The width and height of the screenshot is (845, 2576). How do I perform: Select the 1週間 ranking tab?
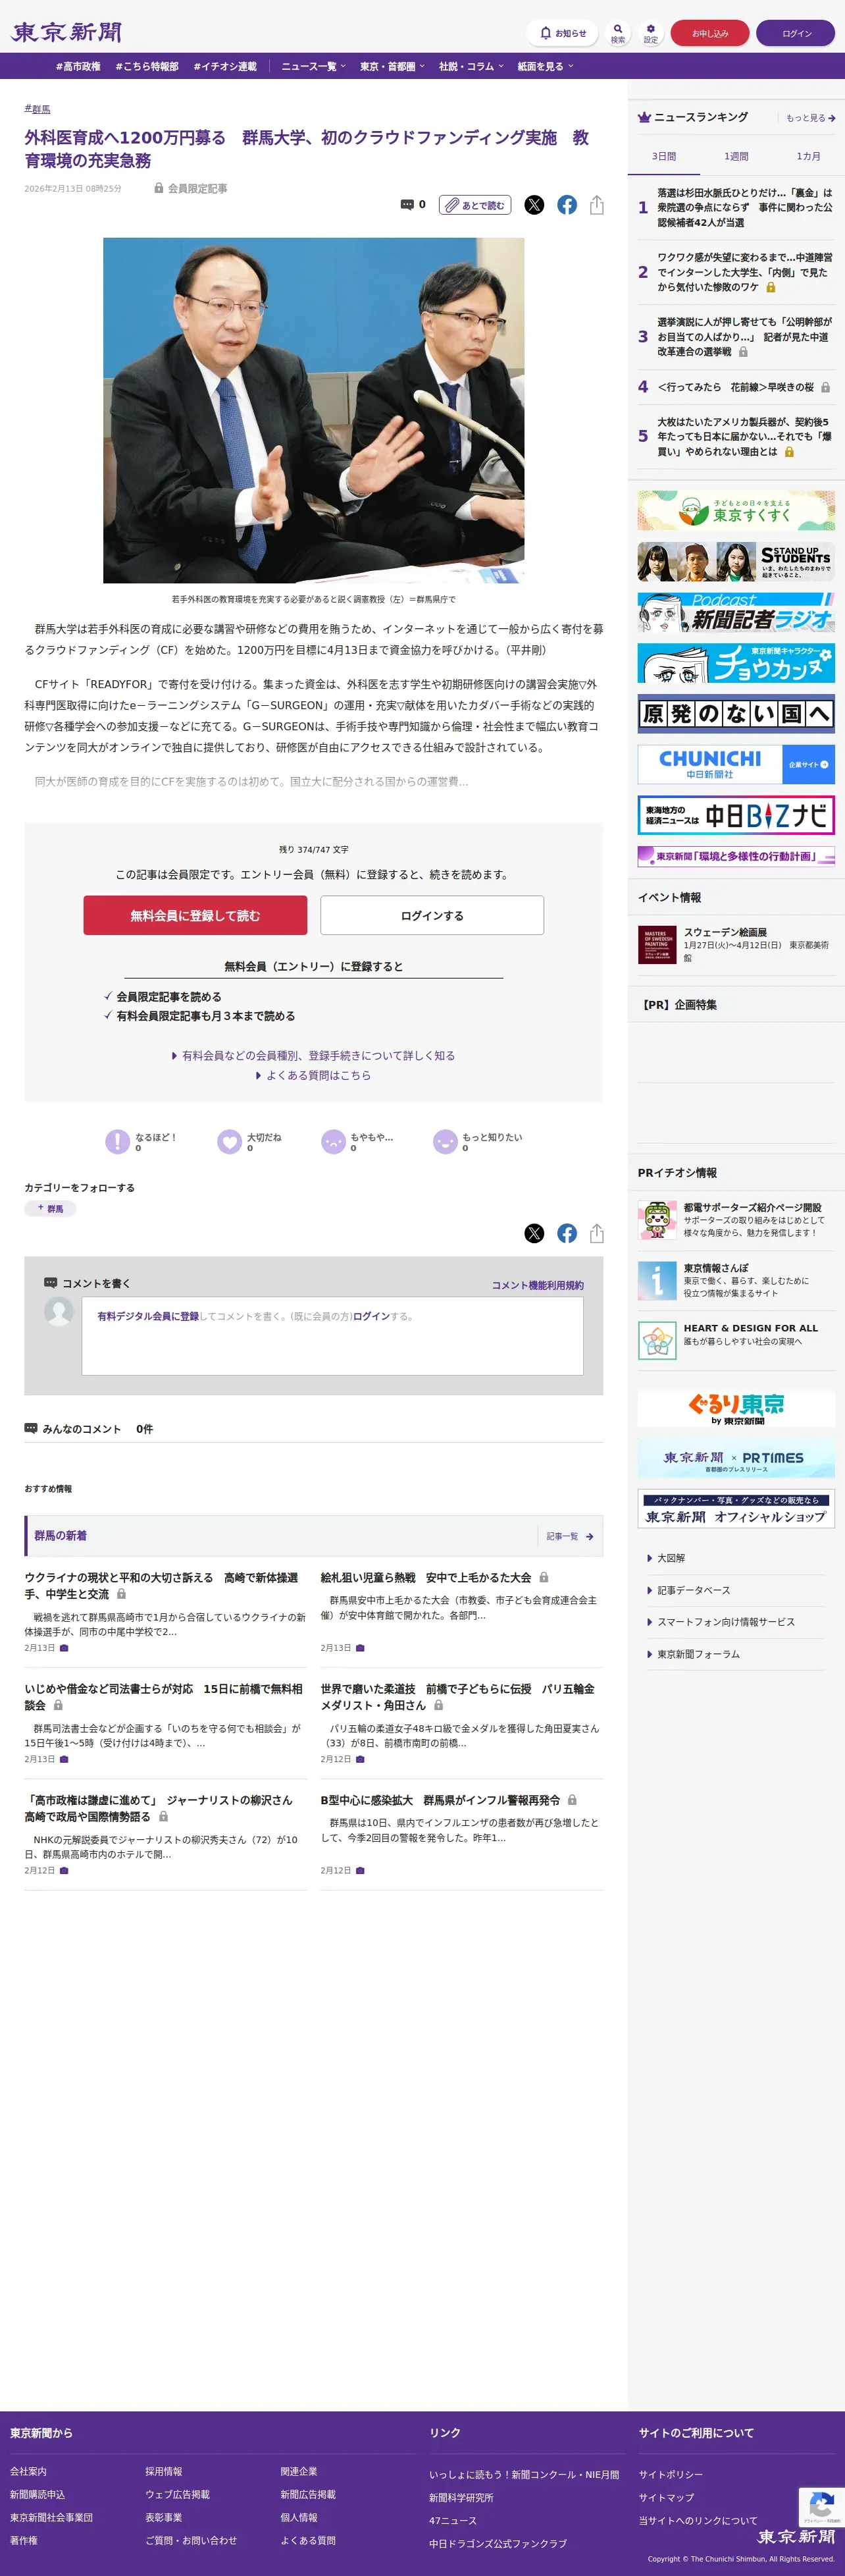736,157
